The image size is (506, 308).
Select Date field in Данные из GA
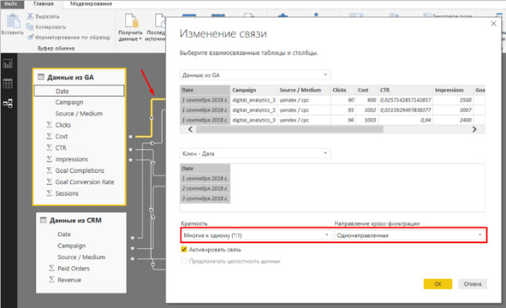[79, 91]
